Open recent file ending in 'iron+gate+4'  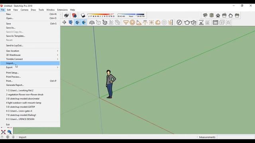(30, 111)
